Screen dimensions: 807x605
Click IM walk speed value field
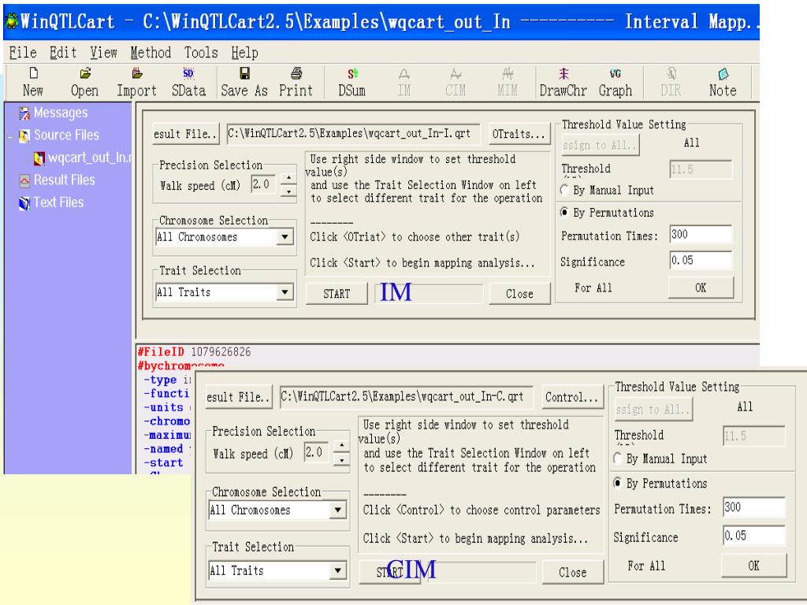click(x=263, y=184)
